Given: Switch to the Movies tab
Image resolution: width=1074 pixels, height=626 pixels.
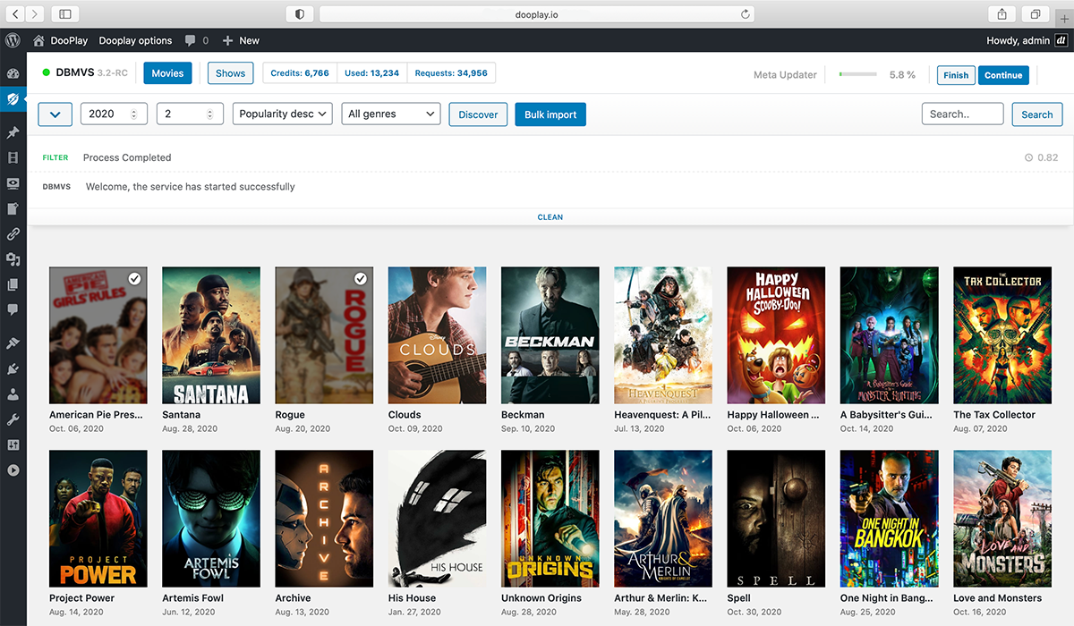Looking at the screenshot, I should tap(167, 73).
